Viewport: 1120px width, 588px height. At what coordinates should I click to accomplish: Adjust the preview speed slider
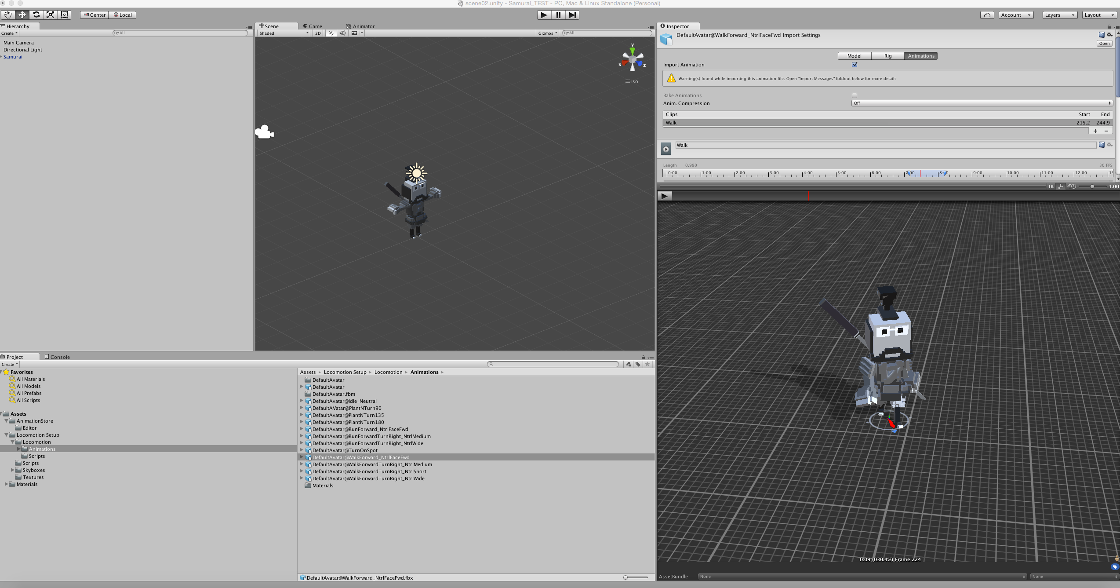pyautogui.click(x=1092, y=186)
